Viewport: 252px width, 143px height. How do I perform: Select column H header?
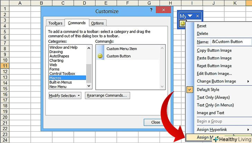pyautogui.click(x=171, y=3)
